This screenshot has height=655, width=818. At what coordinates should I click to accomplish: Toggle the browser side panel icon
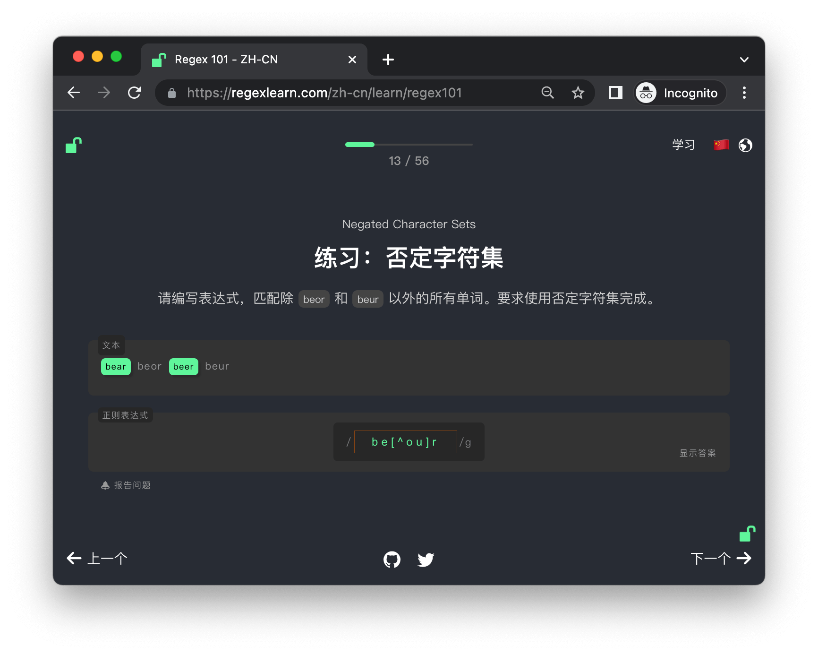[616, 93]
